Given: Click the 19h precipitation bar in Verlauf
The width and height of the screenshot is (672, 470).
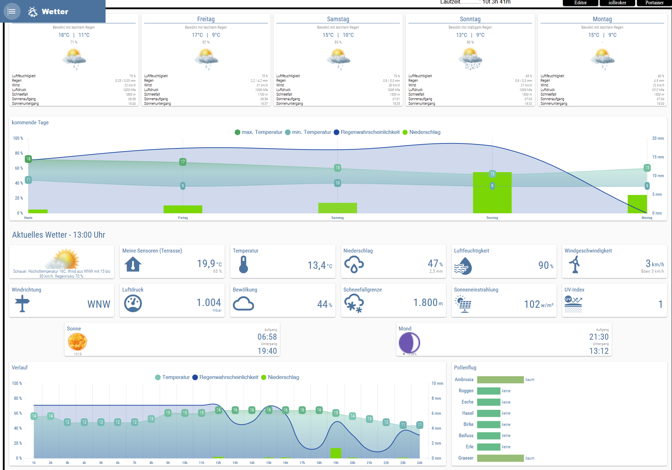Looking at the screenshot, I should (x=336, y=453).
